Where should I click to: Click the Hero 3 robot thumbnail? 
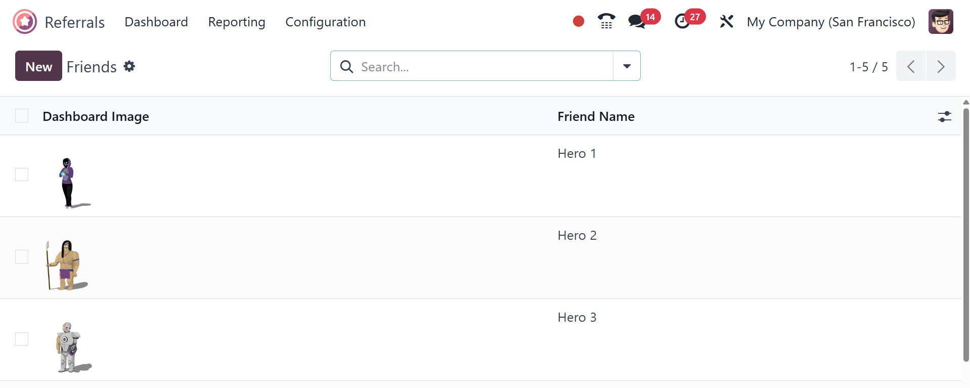coord(69,347)
